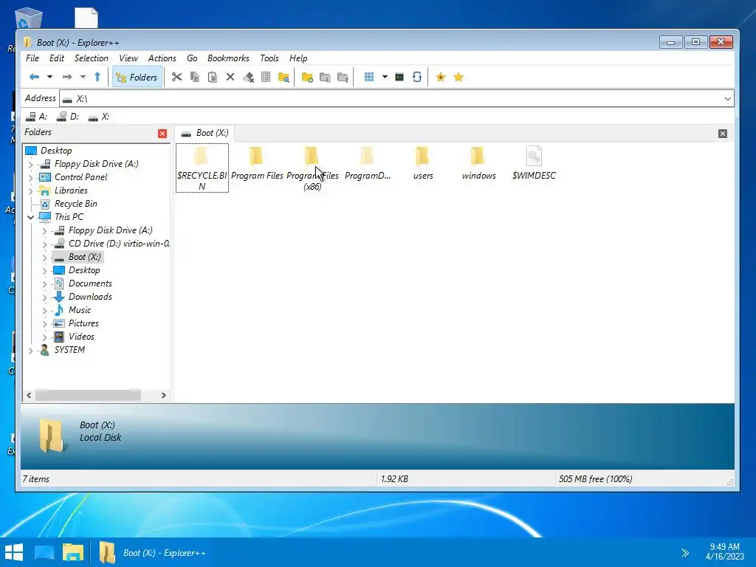
Task: Go back with the blue Back arrow
Action: tap(34, 77)
